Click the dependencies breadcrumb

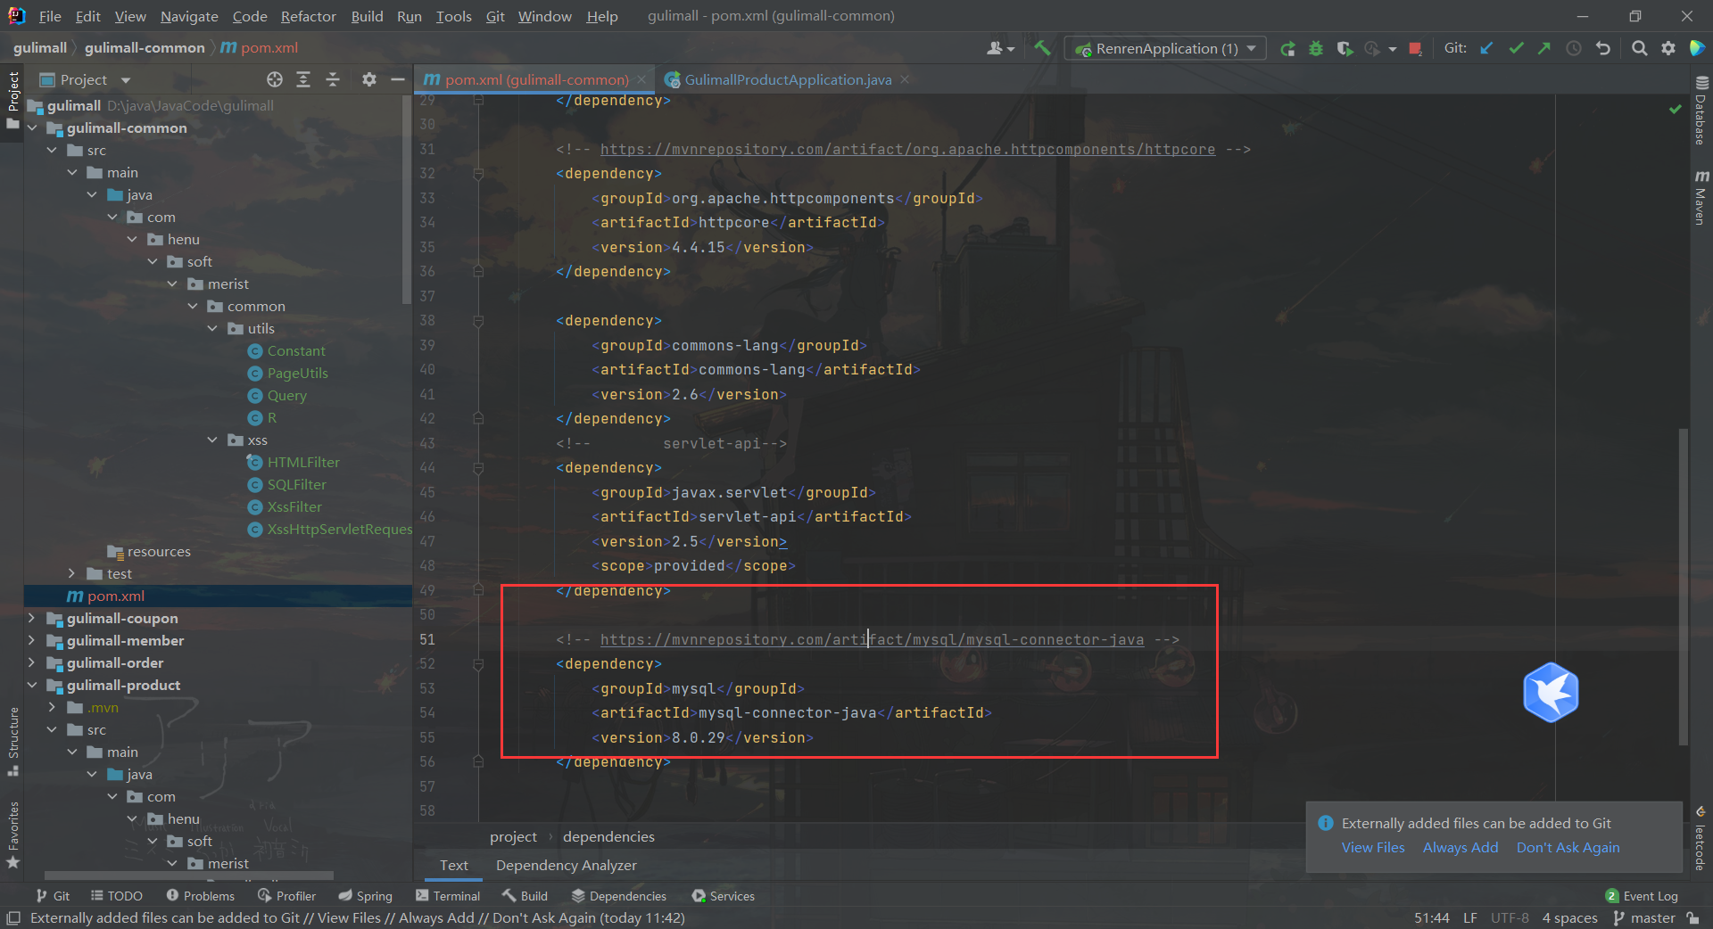pyautogui.click(x=608, y=836)
